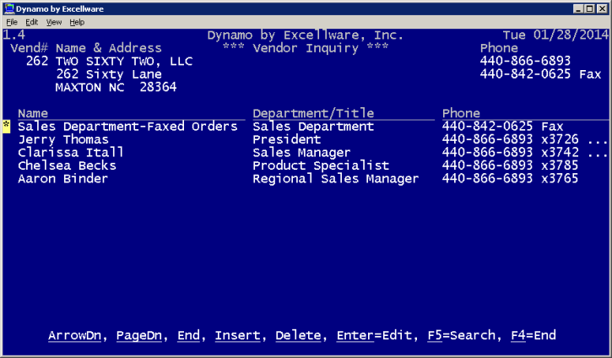Click phone number with extension x3742
The image size is (612, 358).
tap(511, 152)
